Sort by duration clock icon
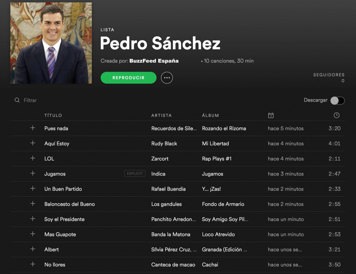 point(336,115)
